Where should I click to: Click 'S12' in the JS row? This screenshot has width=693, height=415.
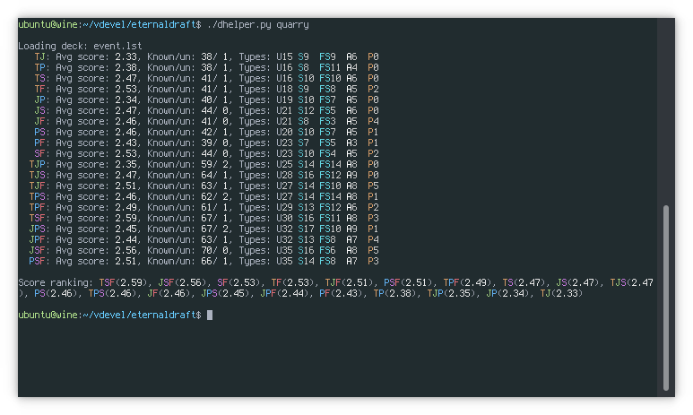307,110
